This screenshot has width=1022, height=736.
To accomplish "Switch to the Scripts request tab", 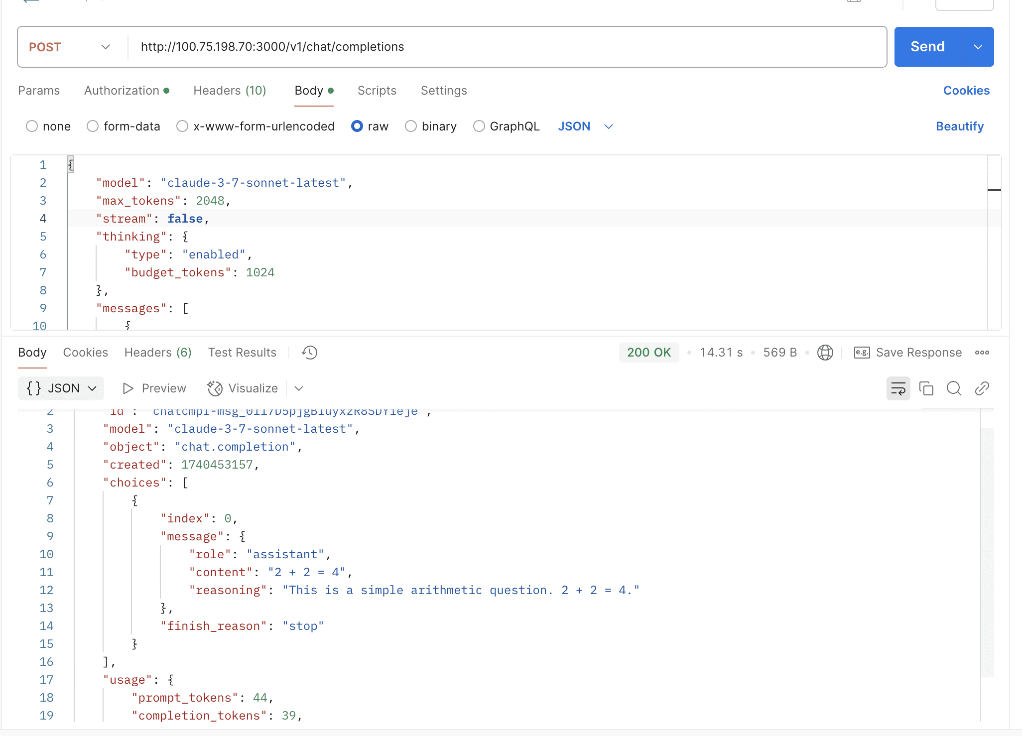I will (377, 91).
